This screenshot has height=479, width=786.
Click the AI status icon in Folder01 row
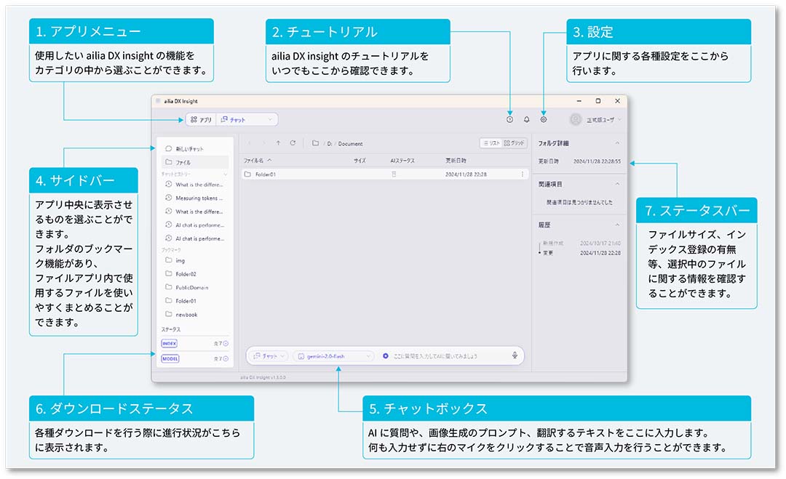(394, 174)
